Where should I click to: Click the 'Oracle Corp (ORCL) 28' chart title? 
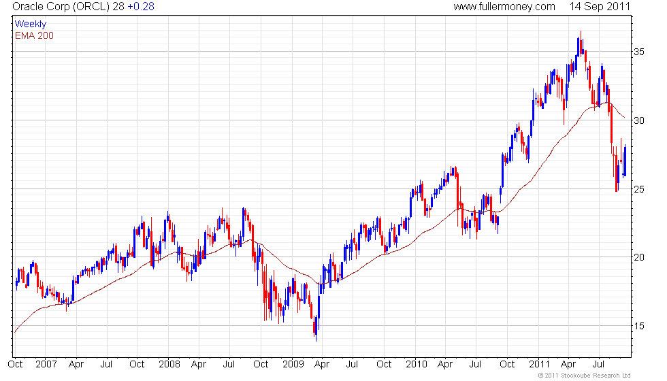click(x=68, y=7)
